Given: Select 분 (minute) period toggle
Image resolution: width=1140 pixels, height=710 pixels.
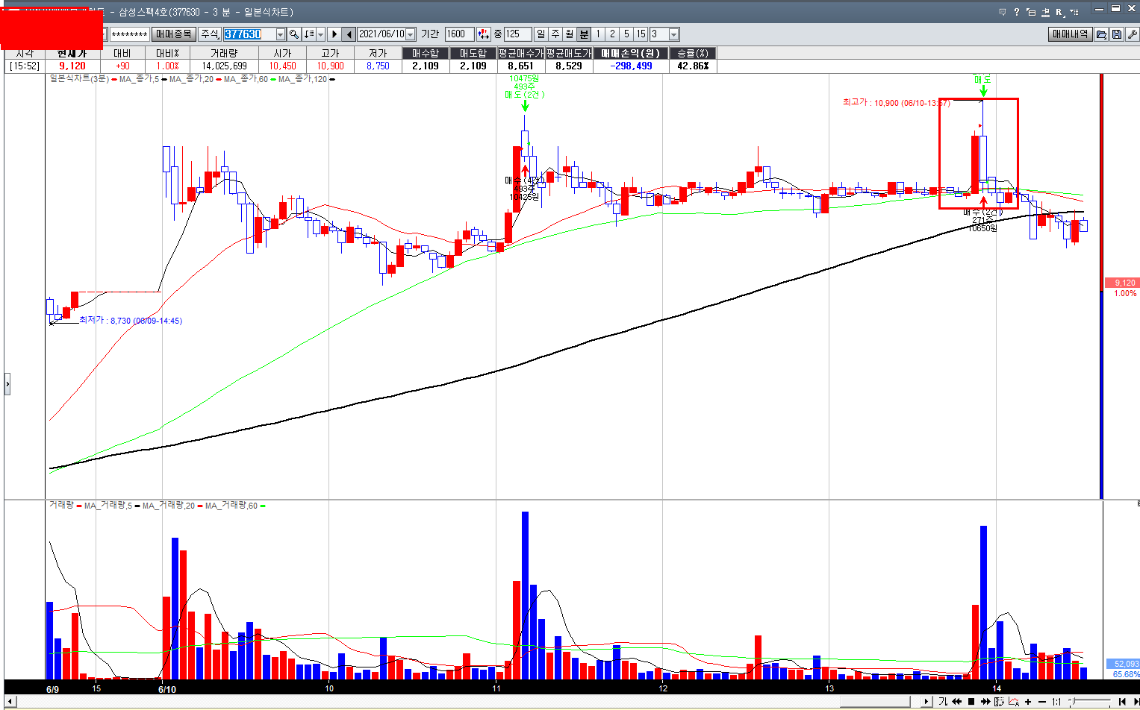Looking at the screenshot, I should click(x=584, y=34).
